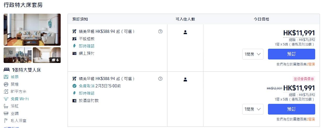Click the breakfast help icon in first offer
This screenshot has height=128, width=321.
[x=160, y=31]
